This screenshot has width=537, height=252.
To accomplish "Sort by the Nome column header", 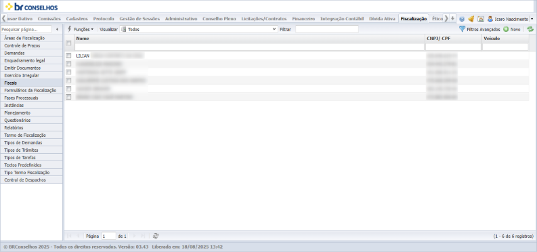I will [249, 39].
